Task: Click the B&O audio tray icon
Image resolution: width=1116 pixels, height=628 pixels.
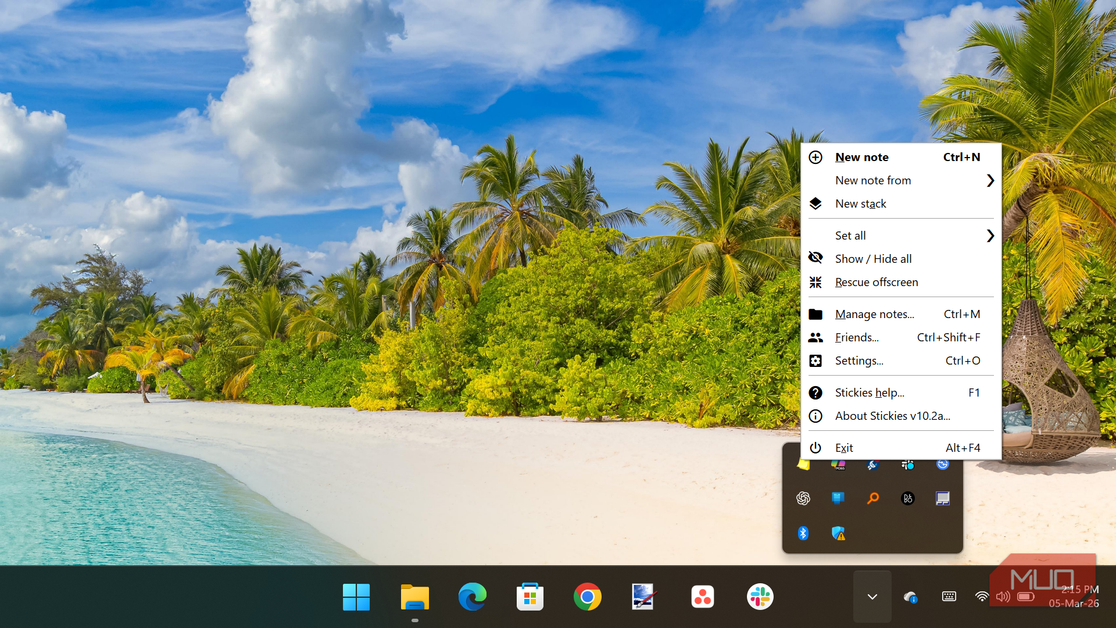Action: (908, 498)
